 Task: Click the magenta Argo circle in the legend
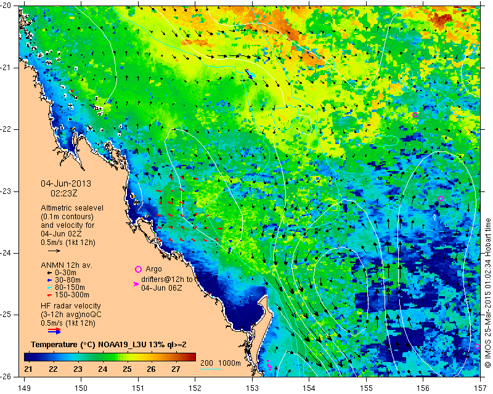point(138,269)
